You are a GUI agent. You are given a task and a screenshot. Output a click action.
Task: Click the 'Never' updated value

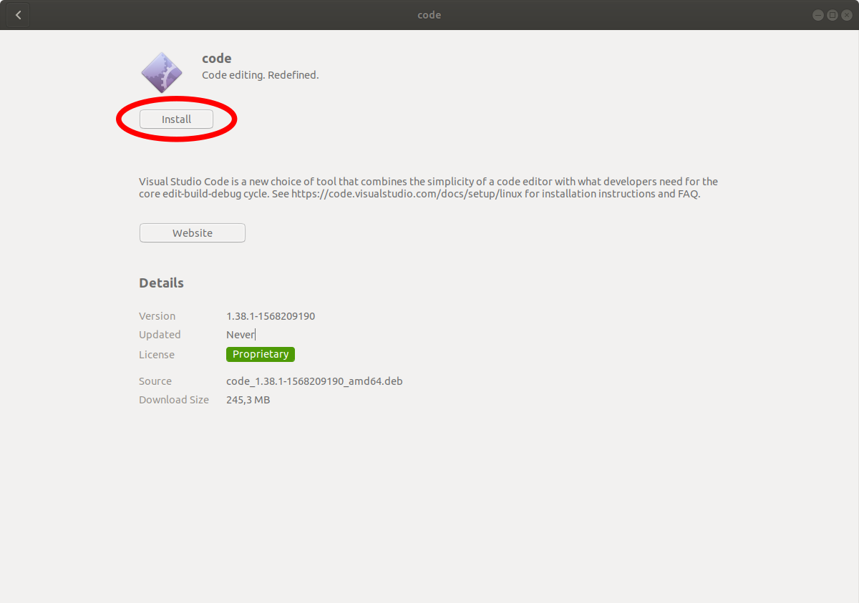coord(240,335)
